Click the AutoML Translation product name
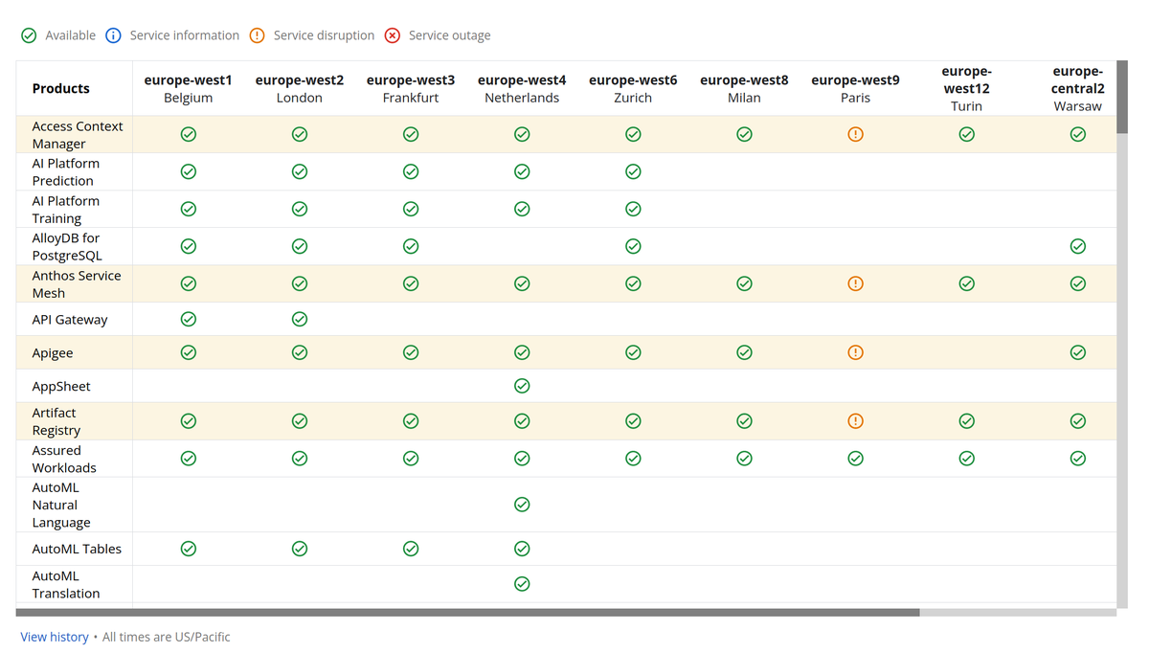1149x653 pixels. [x=66, y=585]
